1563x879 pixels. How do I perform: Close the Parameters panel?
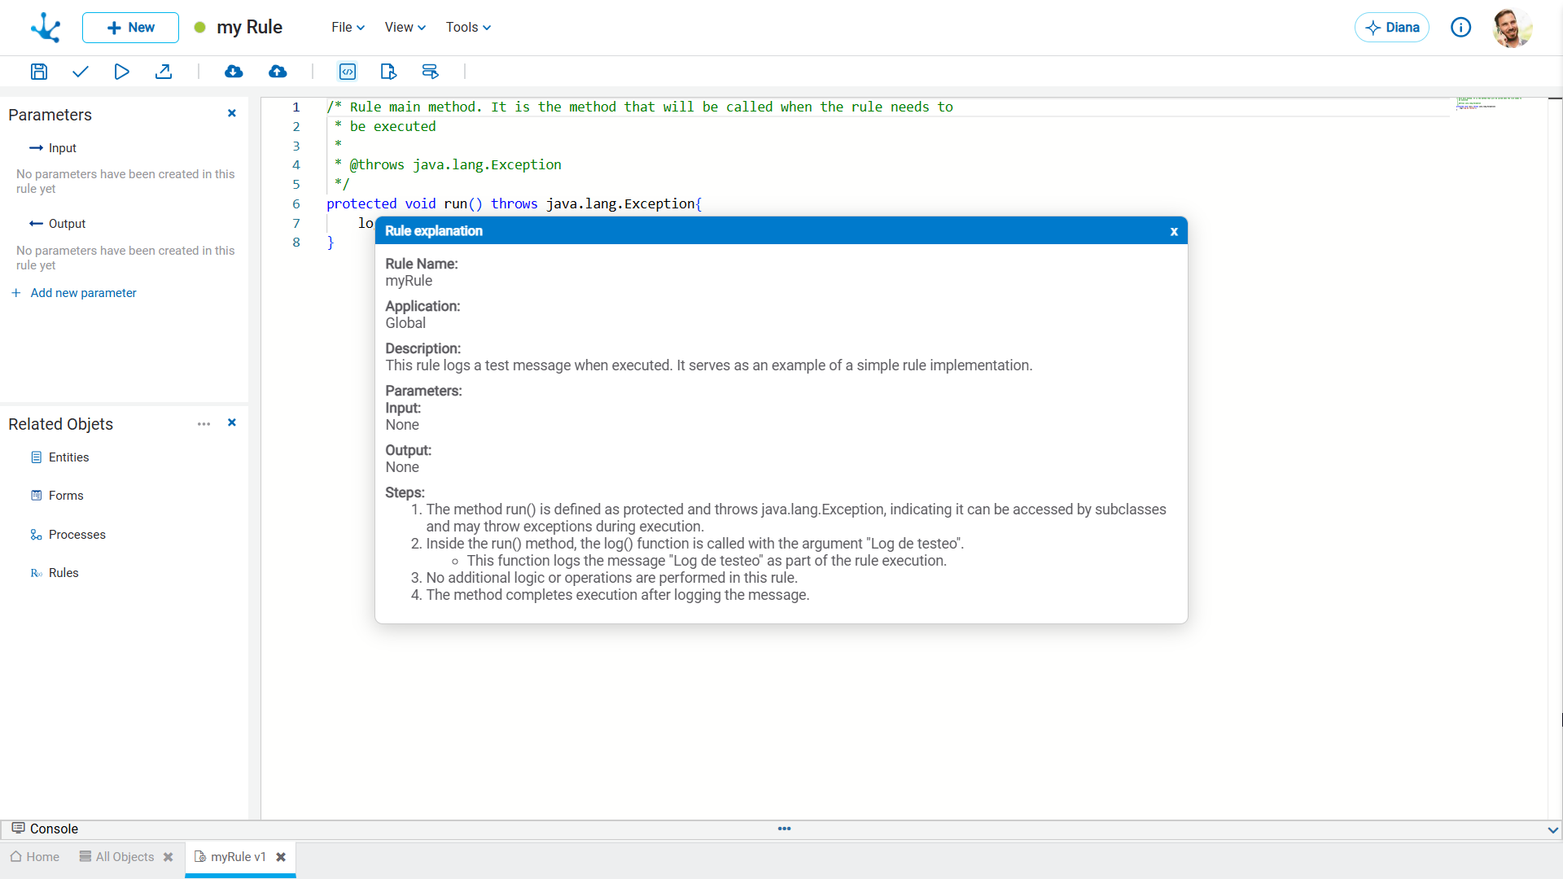pyautogui.click(x=232, y=113)
